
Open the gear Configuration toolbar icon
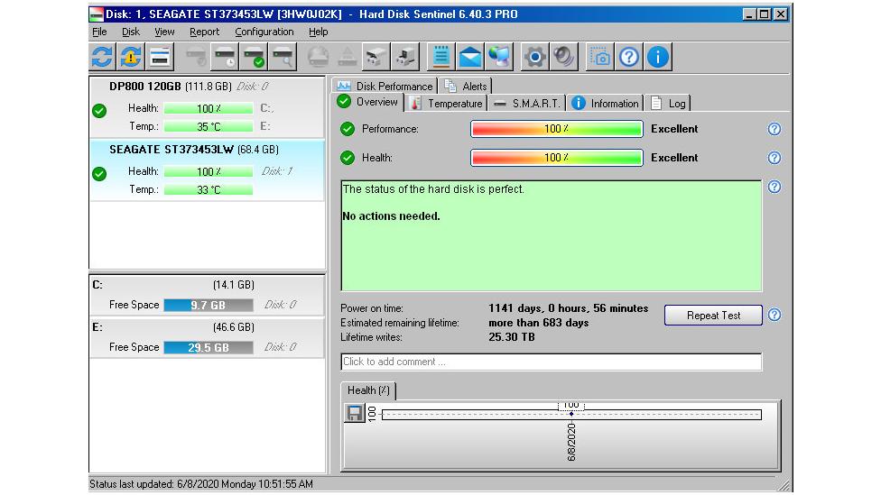pyautogui.click(x=534, y=57)
